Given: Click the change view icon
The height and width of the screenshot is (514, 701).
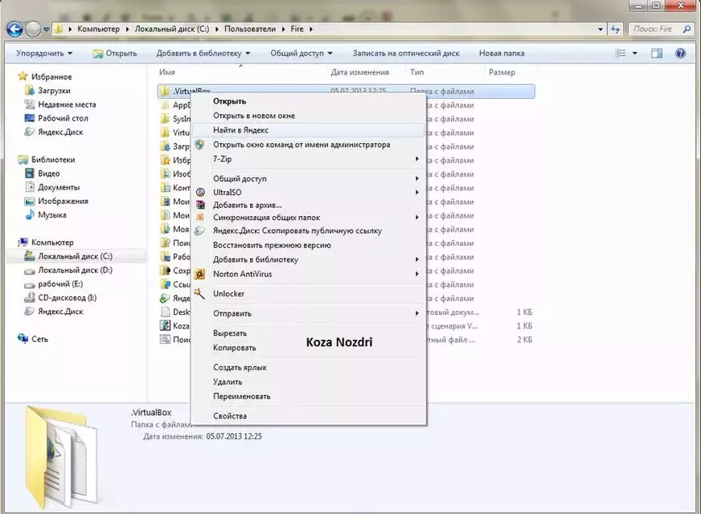Looking at the screenshot, I should (621, 53).
